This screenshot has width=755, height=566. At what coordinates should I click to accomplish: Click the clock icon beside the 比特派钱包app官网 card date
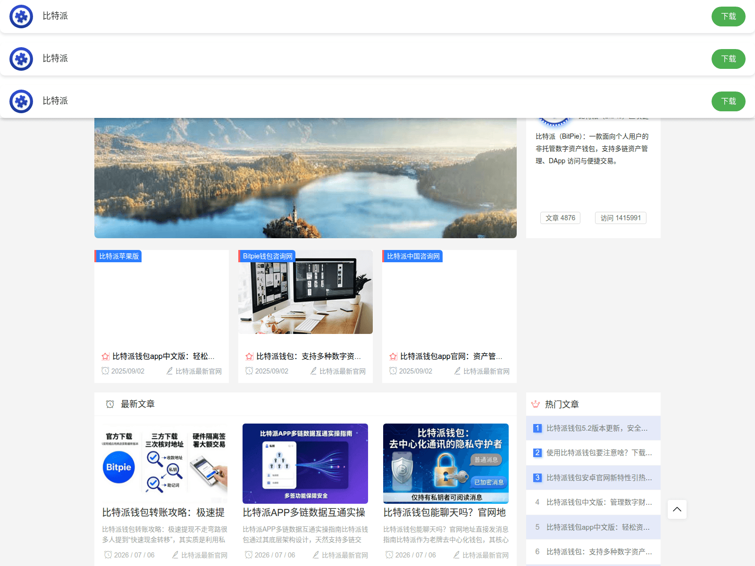[x=393, y=371]
